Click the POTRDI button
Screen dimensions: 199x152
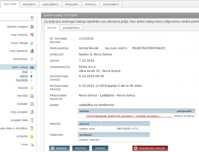81,148
